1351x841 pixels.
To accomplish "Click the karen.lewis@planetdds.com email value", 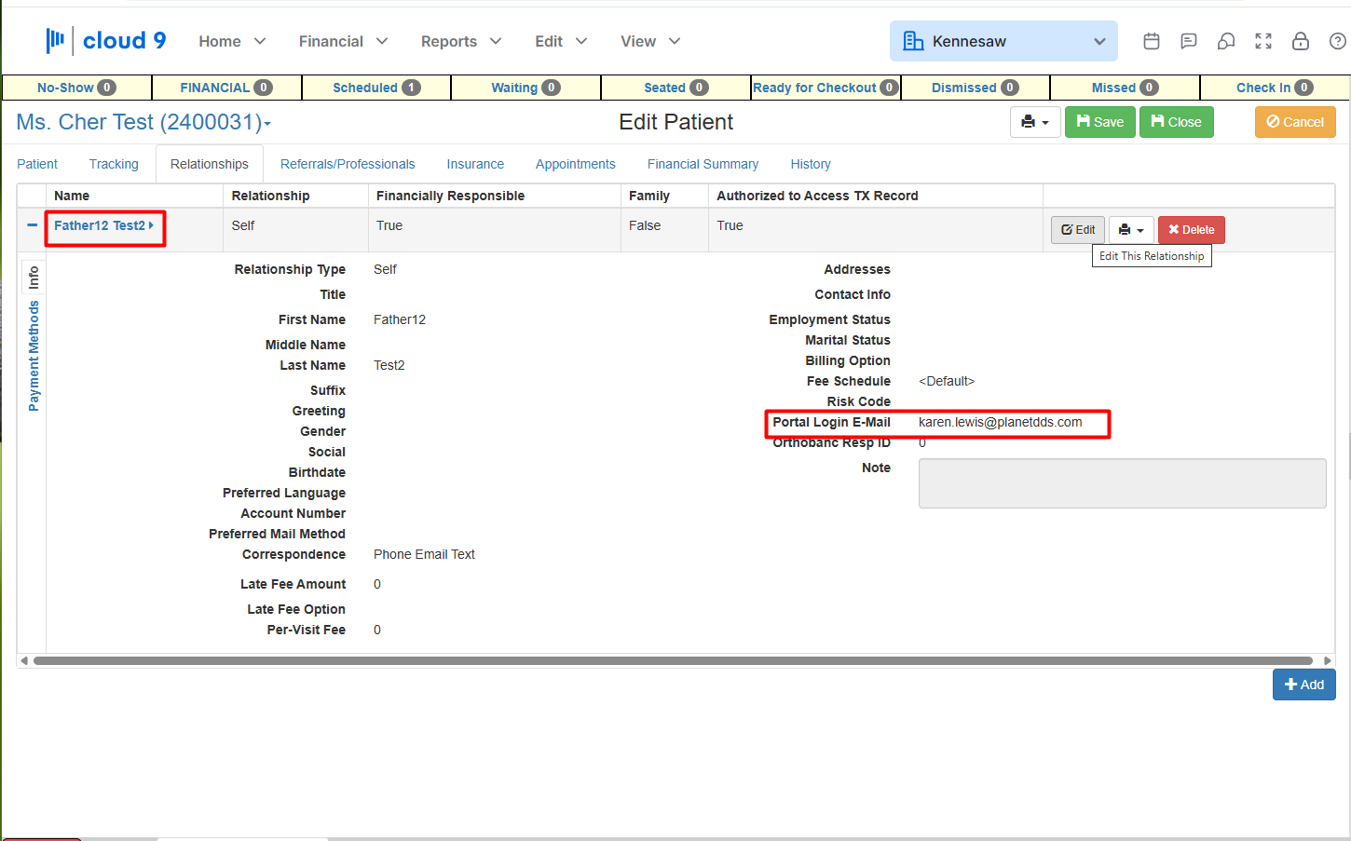I will (x=1000, y=422).
